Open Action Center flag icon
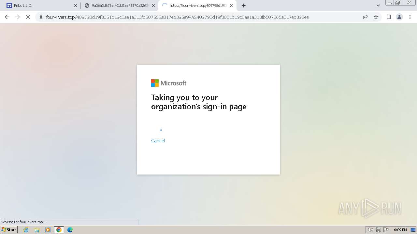The height and width of the screenshot is (234, 417). click(386, 230)
